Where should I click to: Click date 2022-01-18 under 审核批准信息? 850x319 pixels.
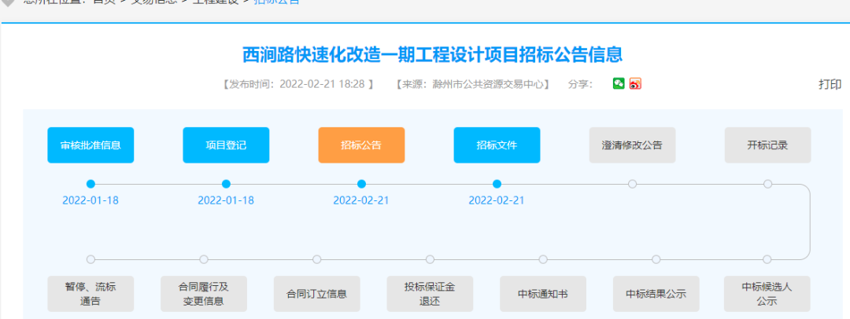click(x=91, y=200)
